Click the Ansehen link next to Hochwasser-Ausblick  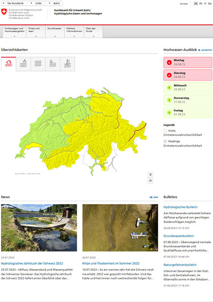[x=205, y=50]
